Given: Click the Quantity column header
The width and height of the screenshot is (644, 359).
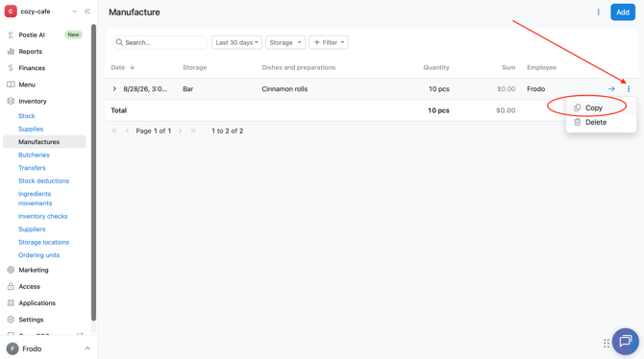Looking at the screenshot, I should pyautogui.click(x=436, y=67).
